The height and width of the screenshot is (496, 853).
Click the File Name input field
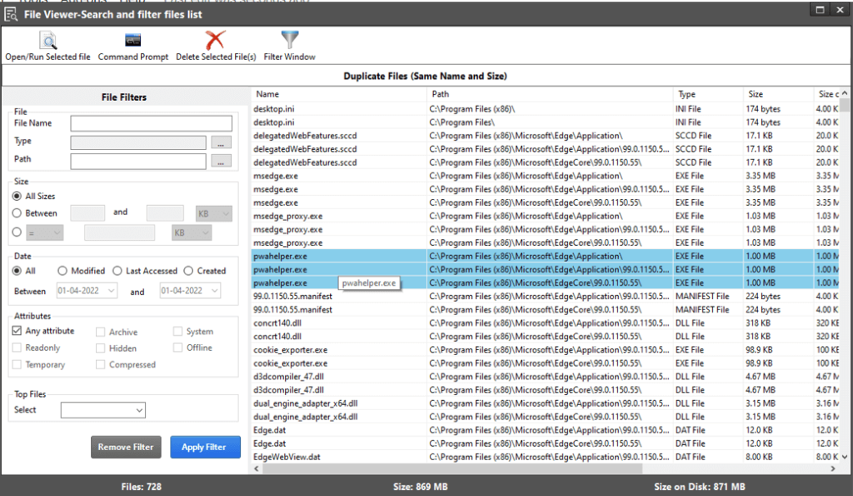tap(152, 123)
